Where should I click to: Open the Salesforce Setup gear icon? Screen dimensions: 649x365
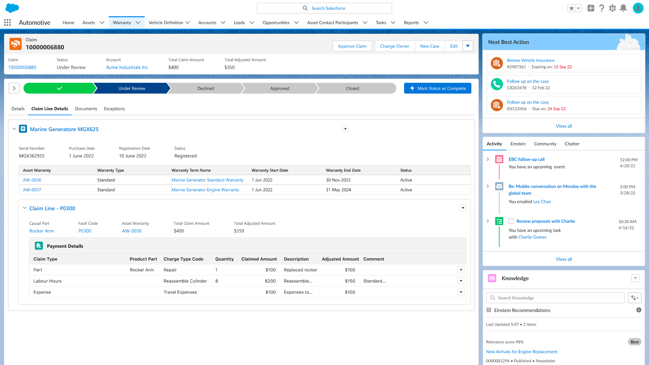612,8
